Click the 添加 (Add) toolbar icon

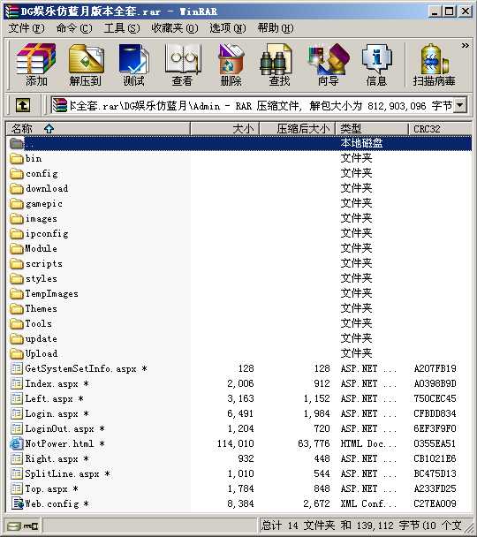click(36, 64)
